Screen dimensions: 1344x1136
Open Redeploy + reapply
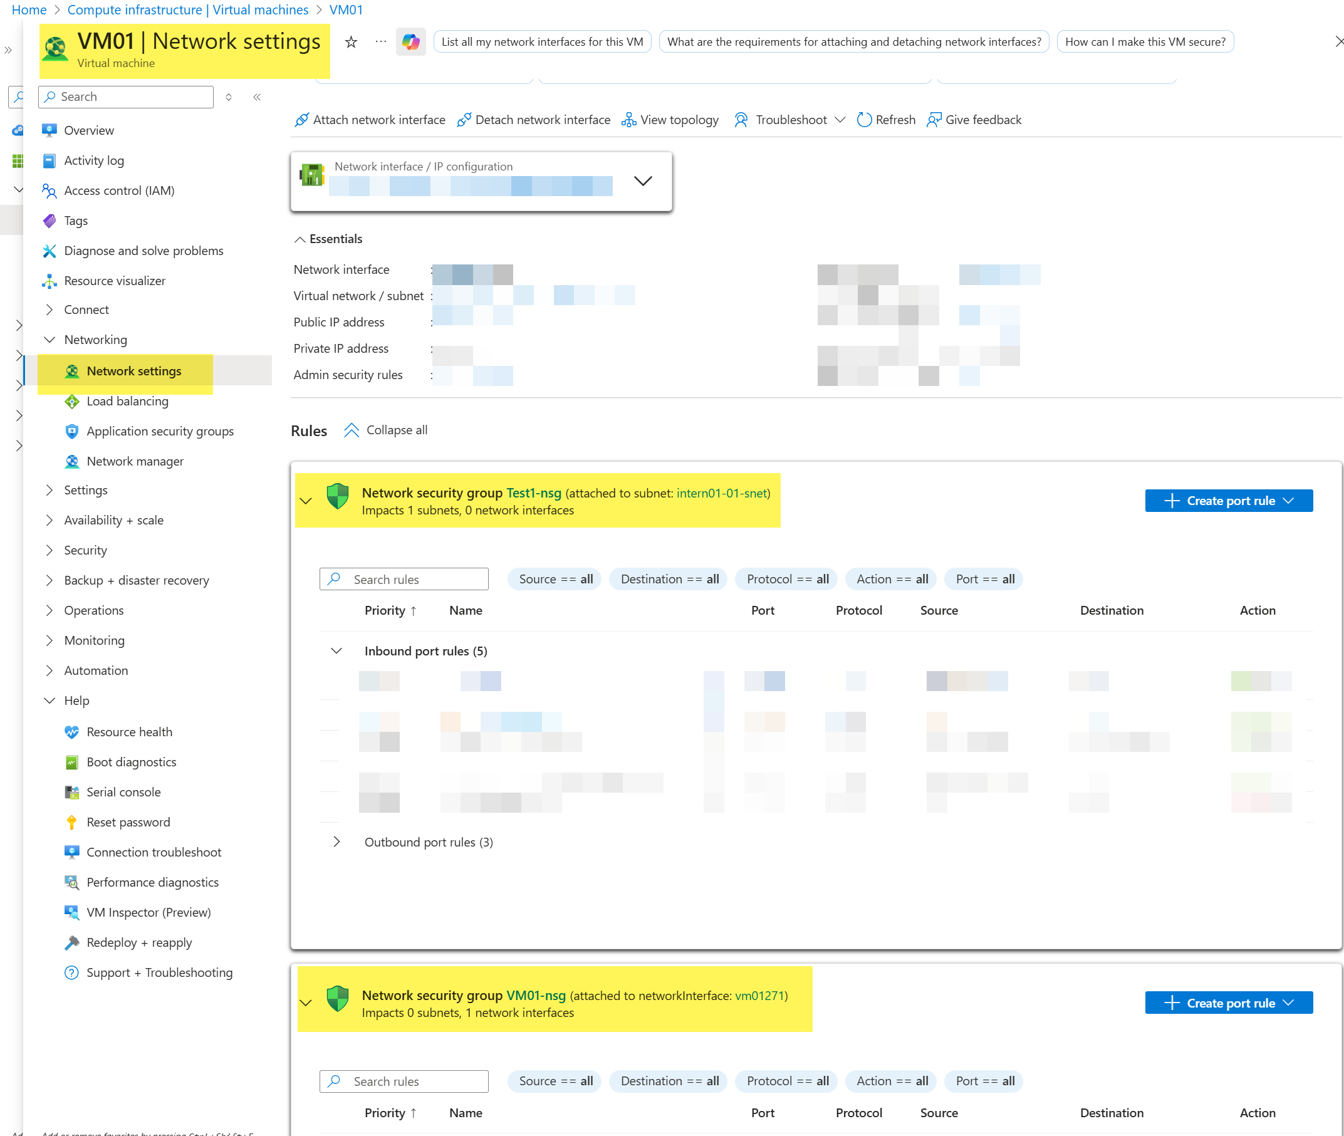pyautogui.click(x=139, y=942)
